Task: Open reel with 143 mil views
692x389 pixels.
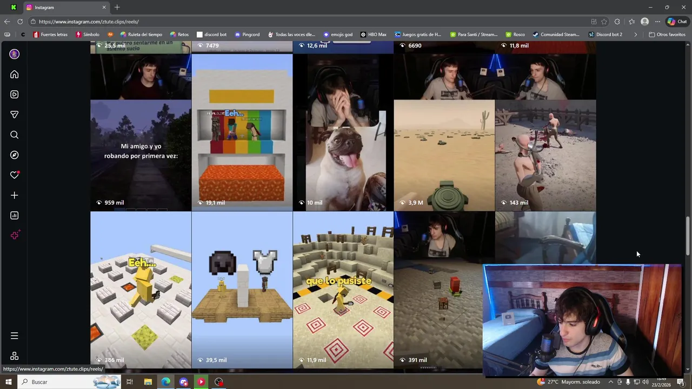Action: point(545,132)
